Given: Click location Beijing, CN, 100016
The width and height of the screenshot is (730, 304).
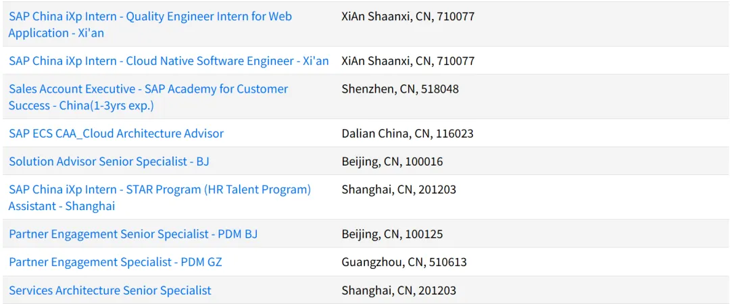Looking at the screenshot, I should [x=392, y=161].
